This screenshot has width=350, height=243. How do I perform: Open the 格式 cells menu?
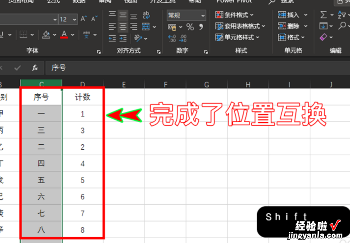pos(291,37)
